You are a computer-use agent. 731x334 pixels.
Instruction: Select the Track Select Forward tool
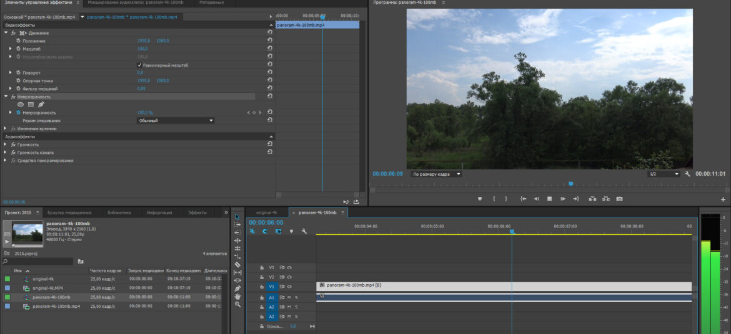(237, 224)
